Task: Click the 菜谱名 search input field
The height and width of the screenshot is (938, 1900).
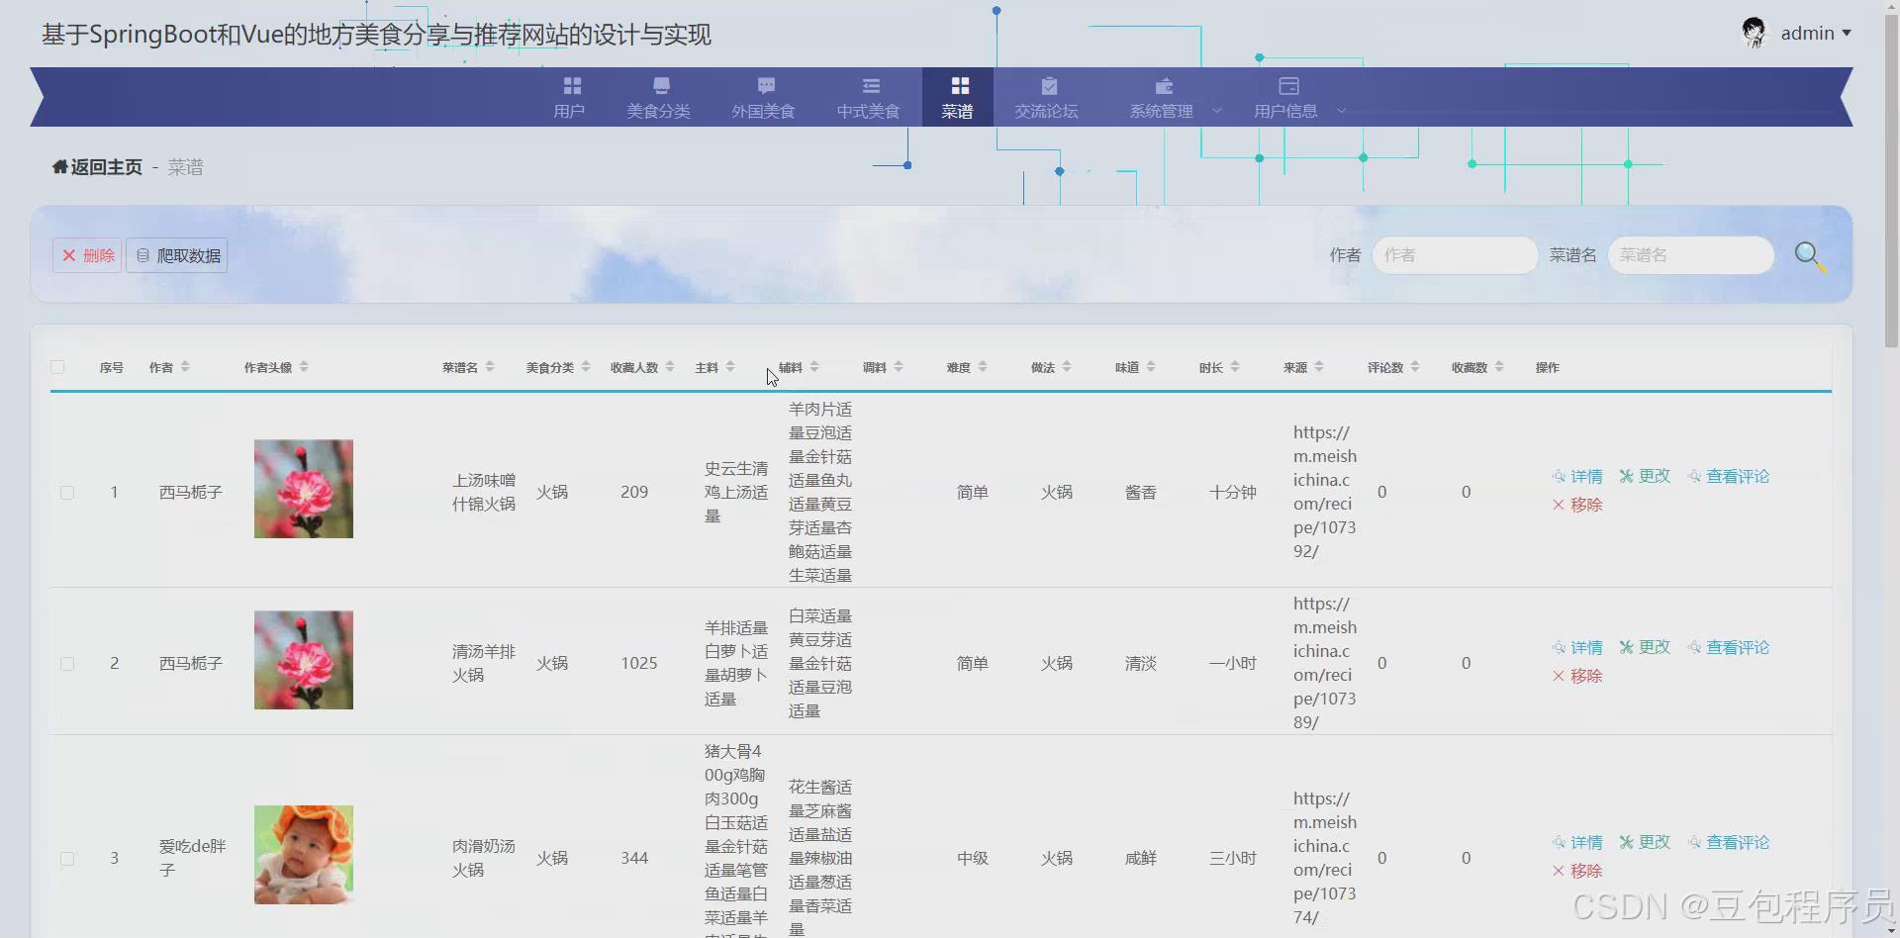Action: point(1691,255)
